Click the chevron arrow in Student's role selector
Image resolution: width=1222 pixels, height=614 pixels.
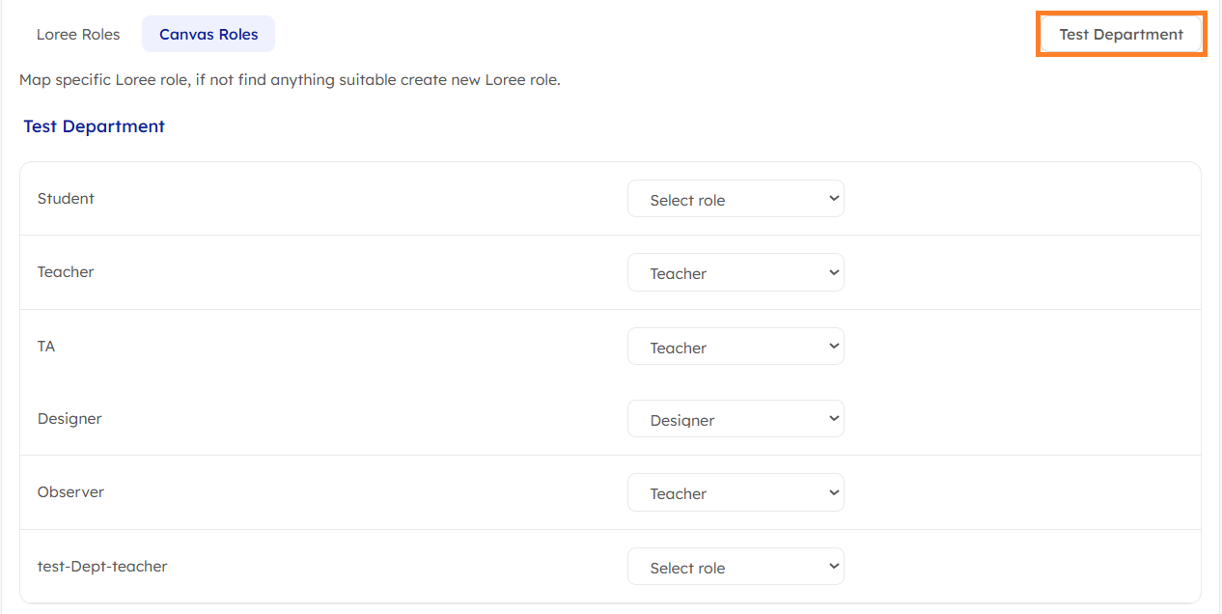click(x=834, y=199)
